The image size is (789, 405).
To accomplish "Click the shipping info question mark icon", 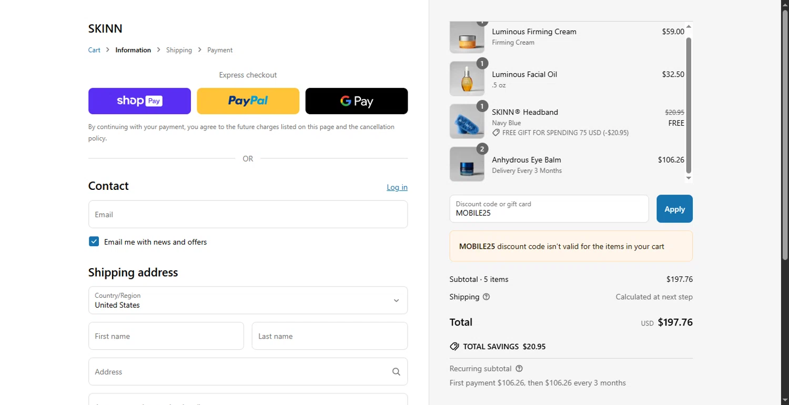I will pos(486,297).
